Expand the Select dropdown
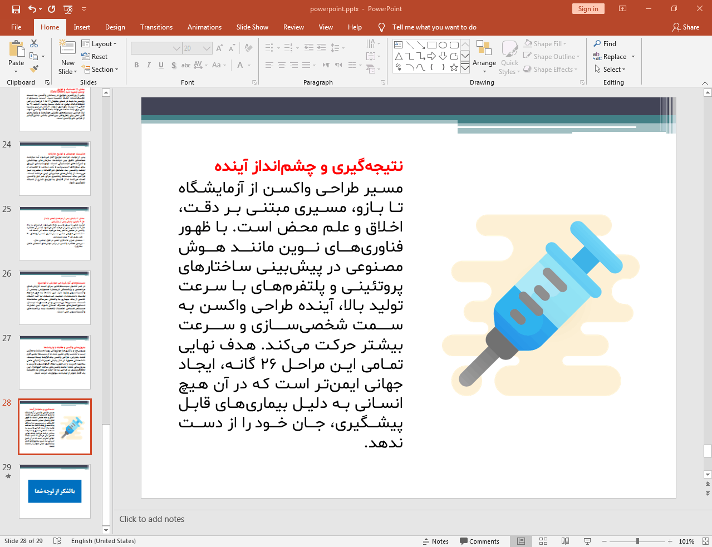712x547 pixels. click(610, 70)
